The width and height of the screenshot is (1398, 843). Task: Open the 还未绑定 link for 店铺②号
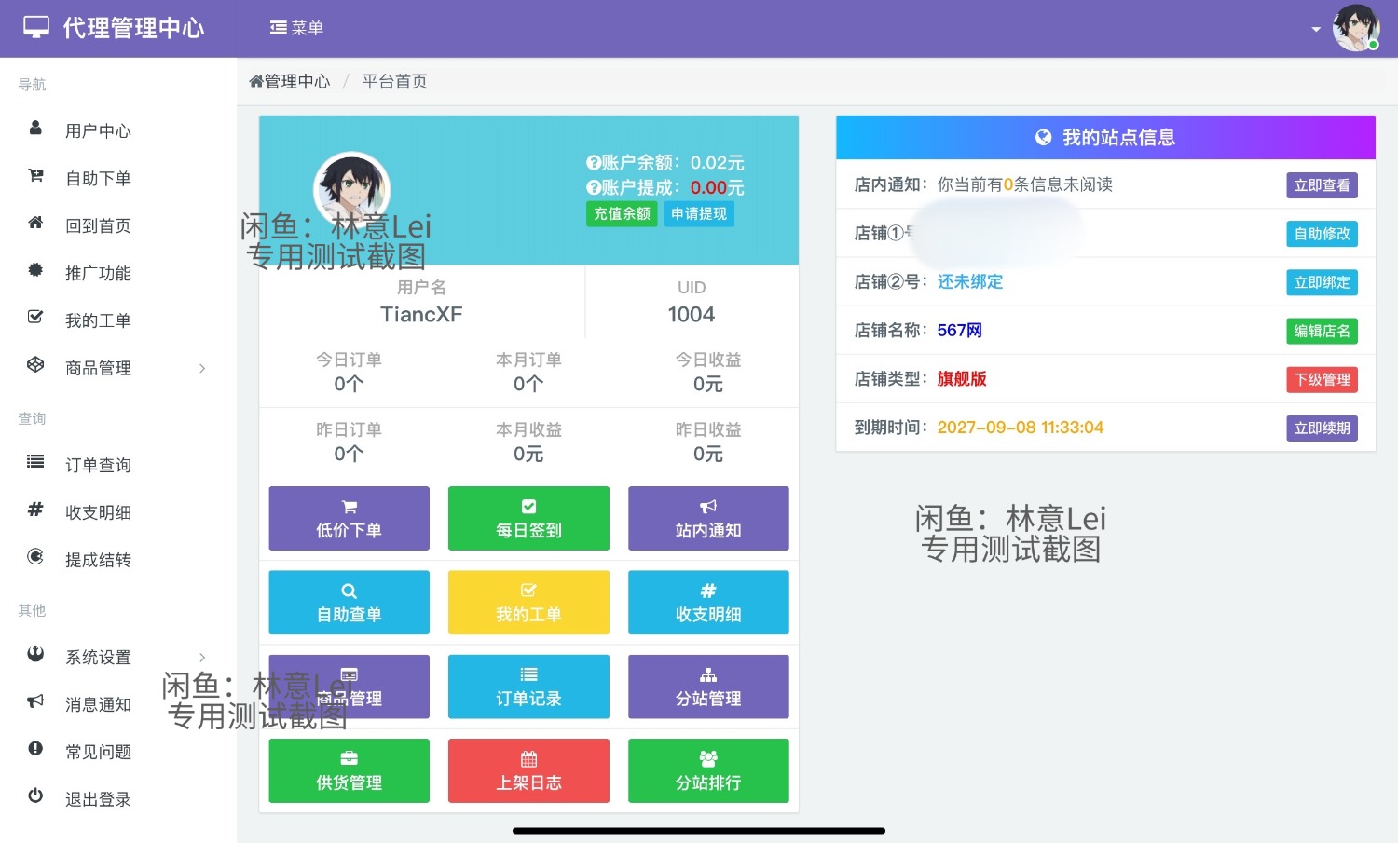[x=969, y=281]
